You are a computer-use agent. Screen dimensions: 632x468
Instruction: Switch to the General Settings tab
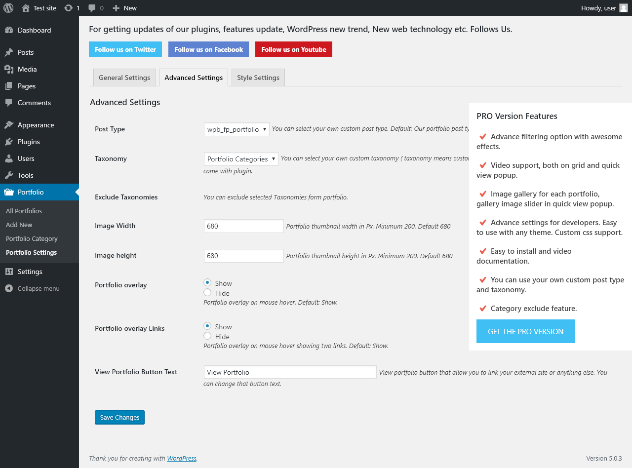click(x=124, y=78)
